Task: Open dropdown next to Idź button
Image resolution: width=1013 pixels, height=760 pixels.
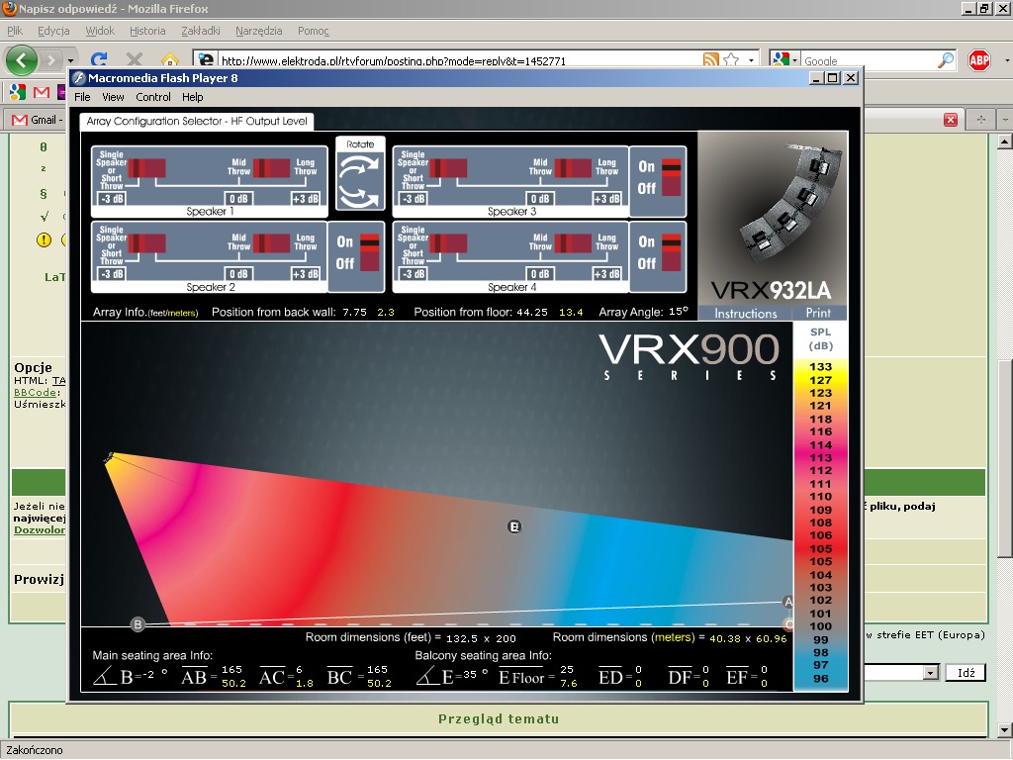Action: (930, 673)
